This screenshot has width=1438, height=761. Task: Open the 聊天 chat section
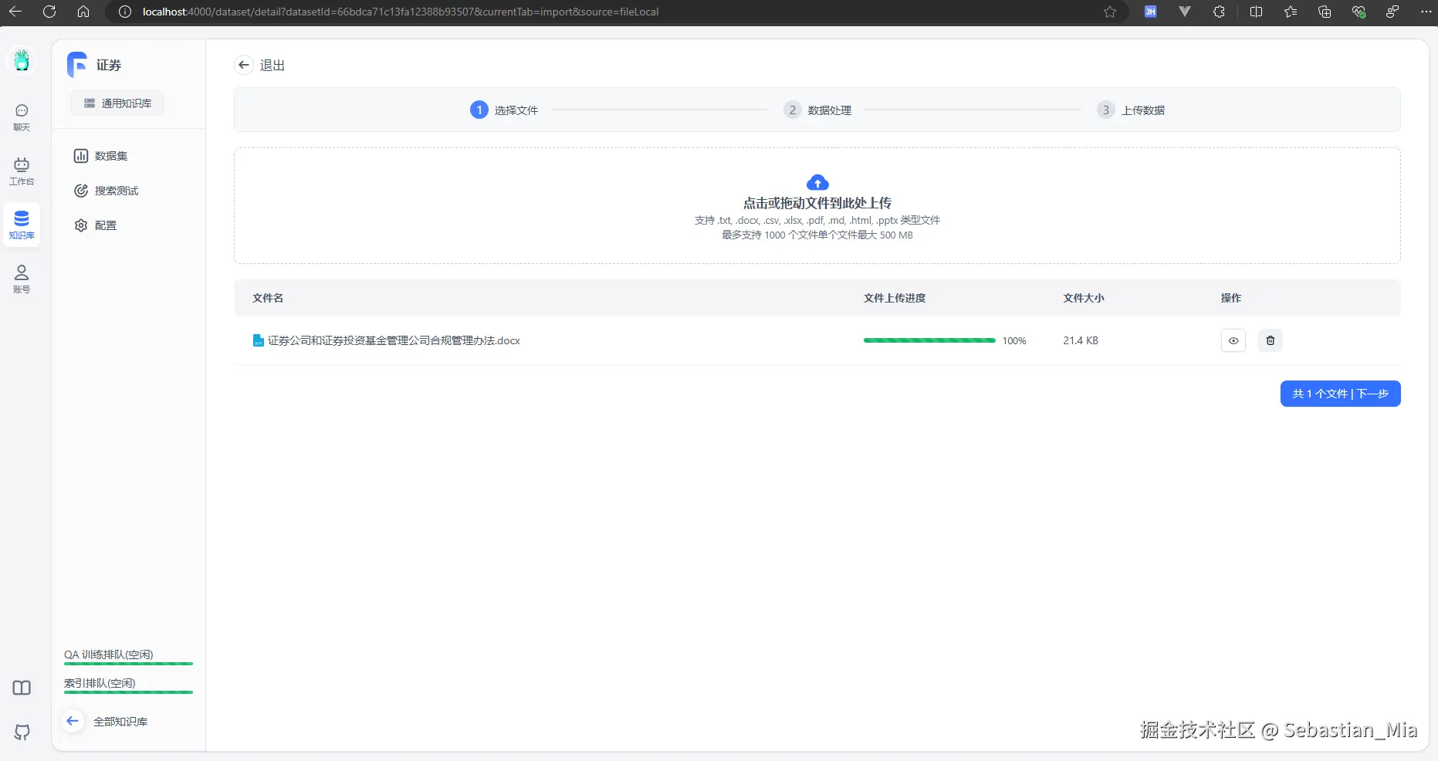22,117
